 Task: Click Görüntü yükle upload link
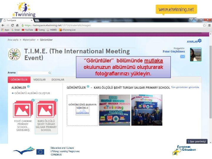82,113
